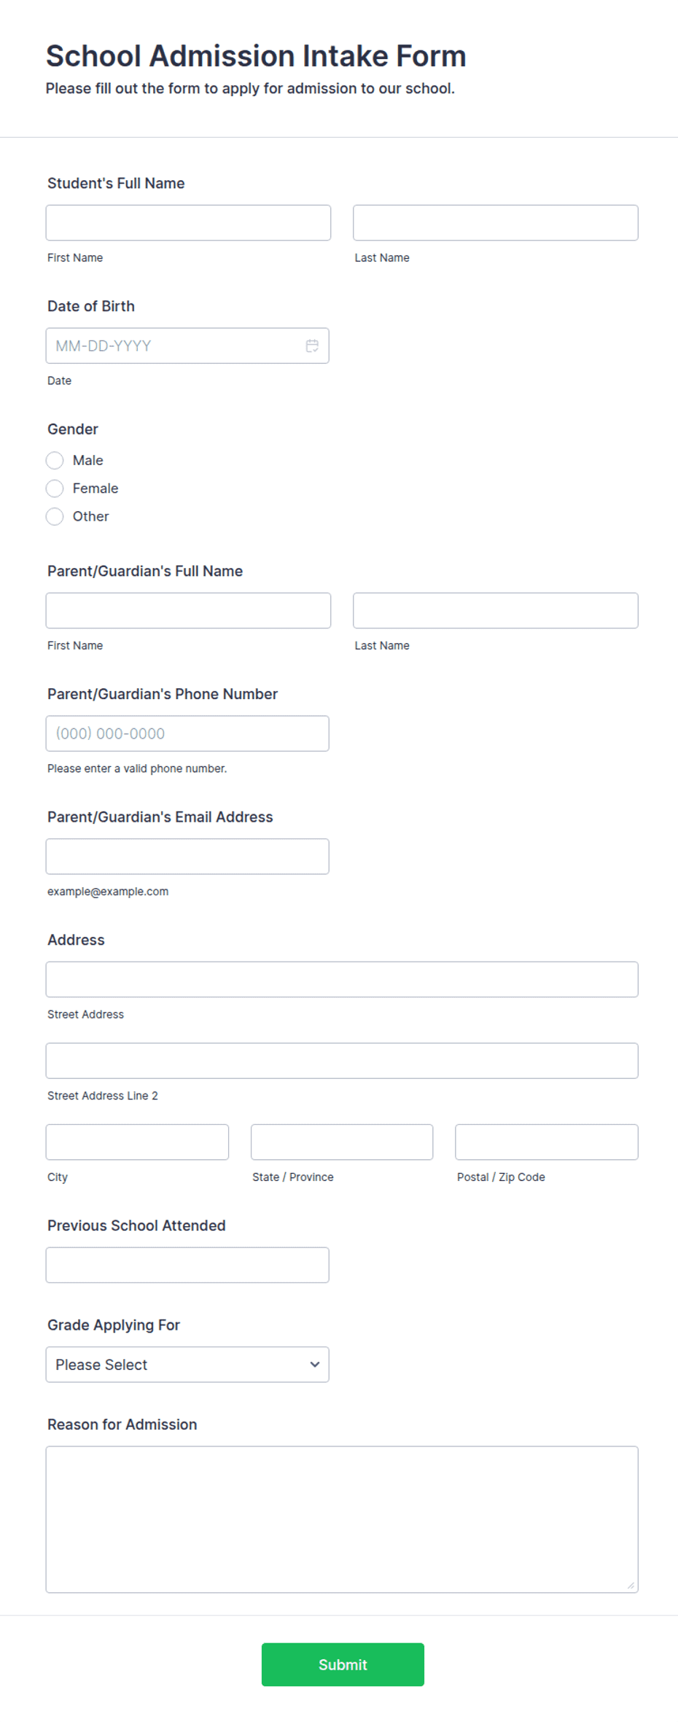Click the parent's First Name field
Image resolution: width=678 pixels, height=1722 pixels.
188,610
